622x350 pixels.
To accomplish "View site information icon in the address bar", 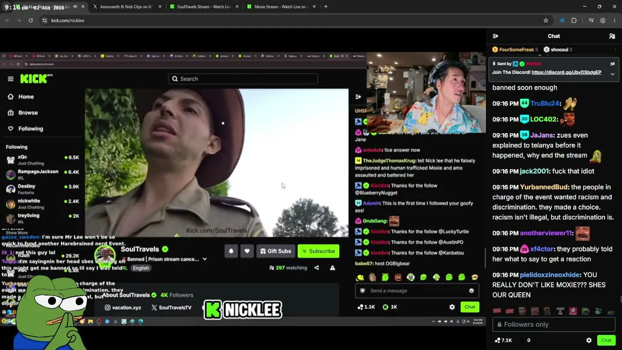I will (45, 20).
